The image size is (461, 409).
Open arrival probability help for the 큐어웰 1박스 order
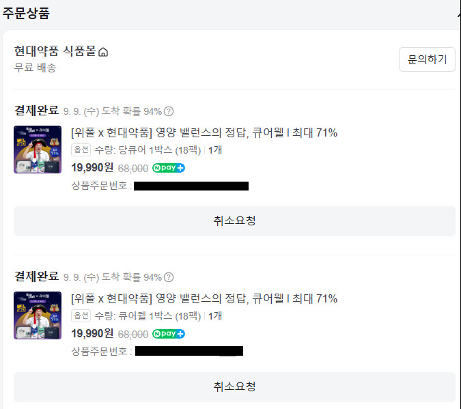tap(169, 277)
